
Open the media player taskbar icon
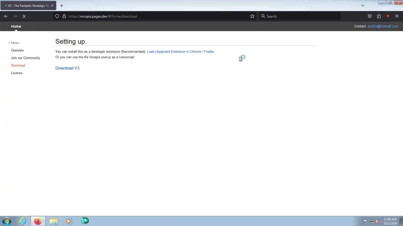[x=69, y=221]
